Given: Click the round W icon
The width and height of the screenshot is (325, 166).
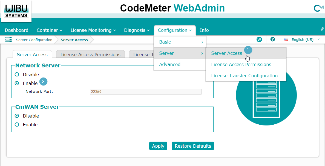Looking at the screenshot, I should [259, 40].
